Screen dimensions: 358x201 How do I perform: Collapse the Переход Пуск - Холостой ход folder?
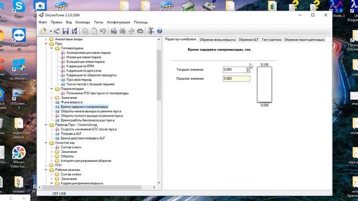click(x=46, y=125)
